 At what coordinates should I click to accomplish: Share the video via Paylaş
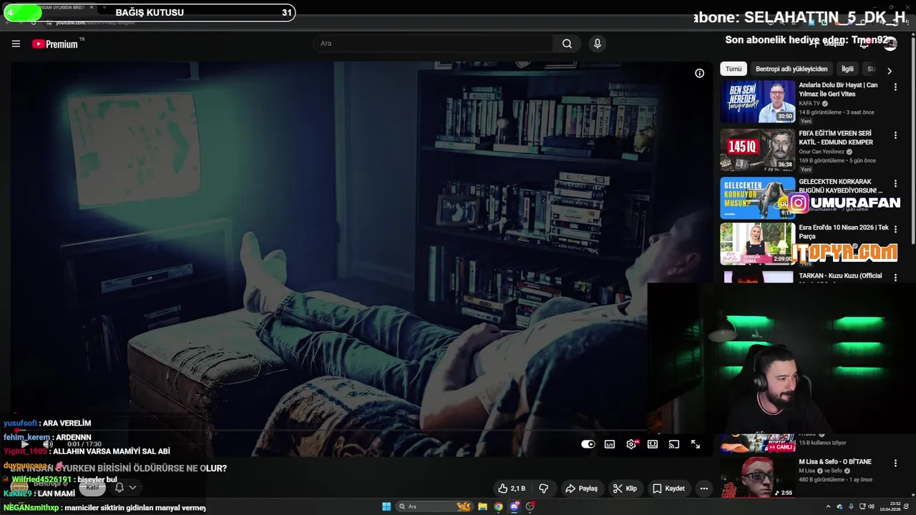coord(582,489)
